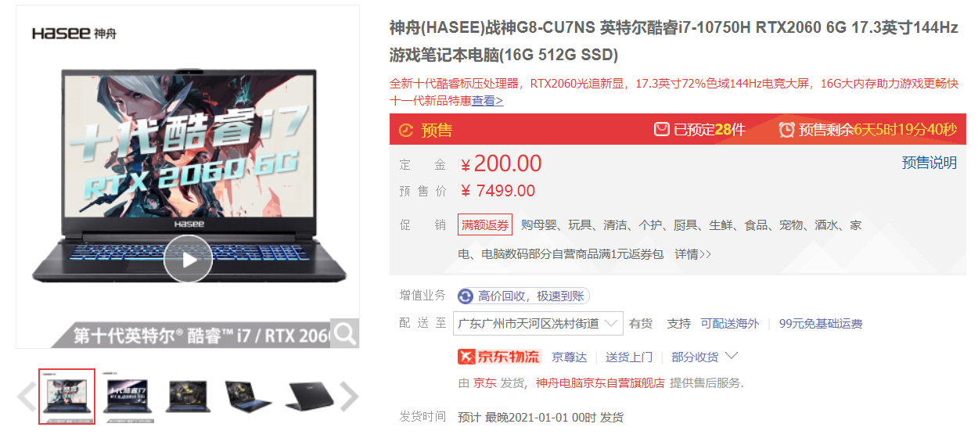
Task: Show next thumbnails with right arrow
Action: (x=349, y=397)
